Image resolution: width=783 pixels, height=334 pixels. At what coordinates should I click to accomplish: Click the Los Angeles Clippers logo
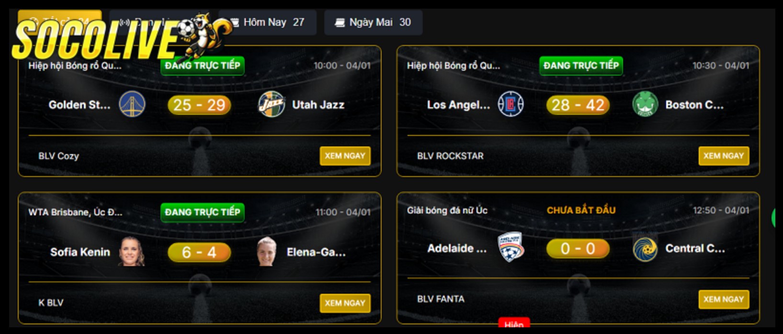511,104
